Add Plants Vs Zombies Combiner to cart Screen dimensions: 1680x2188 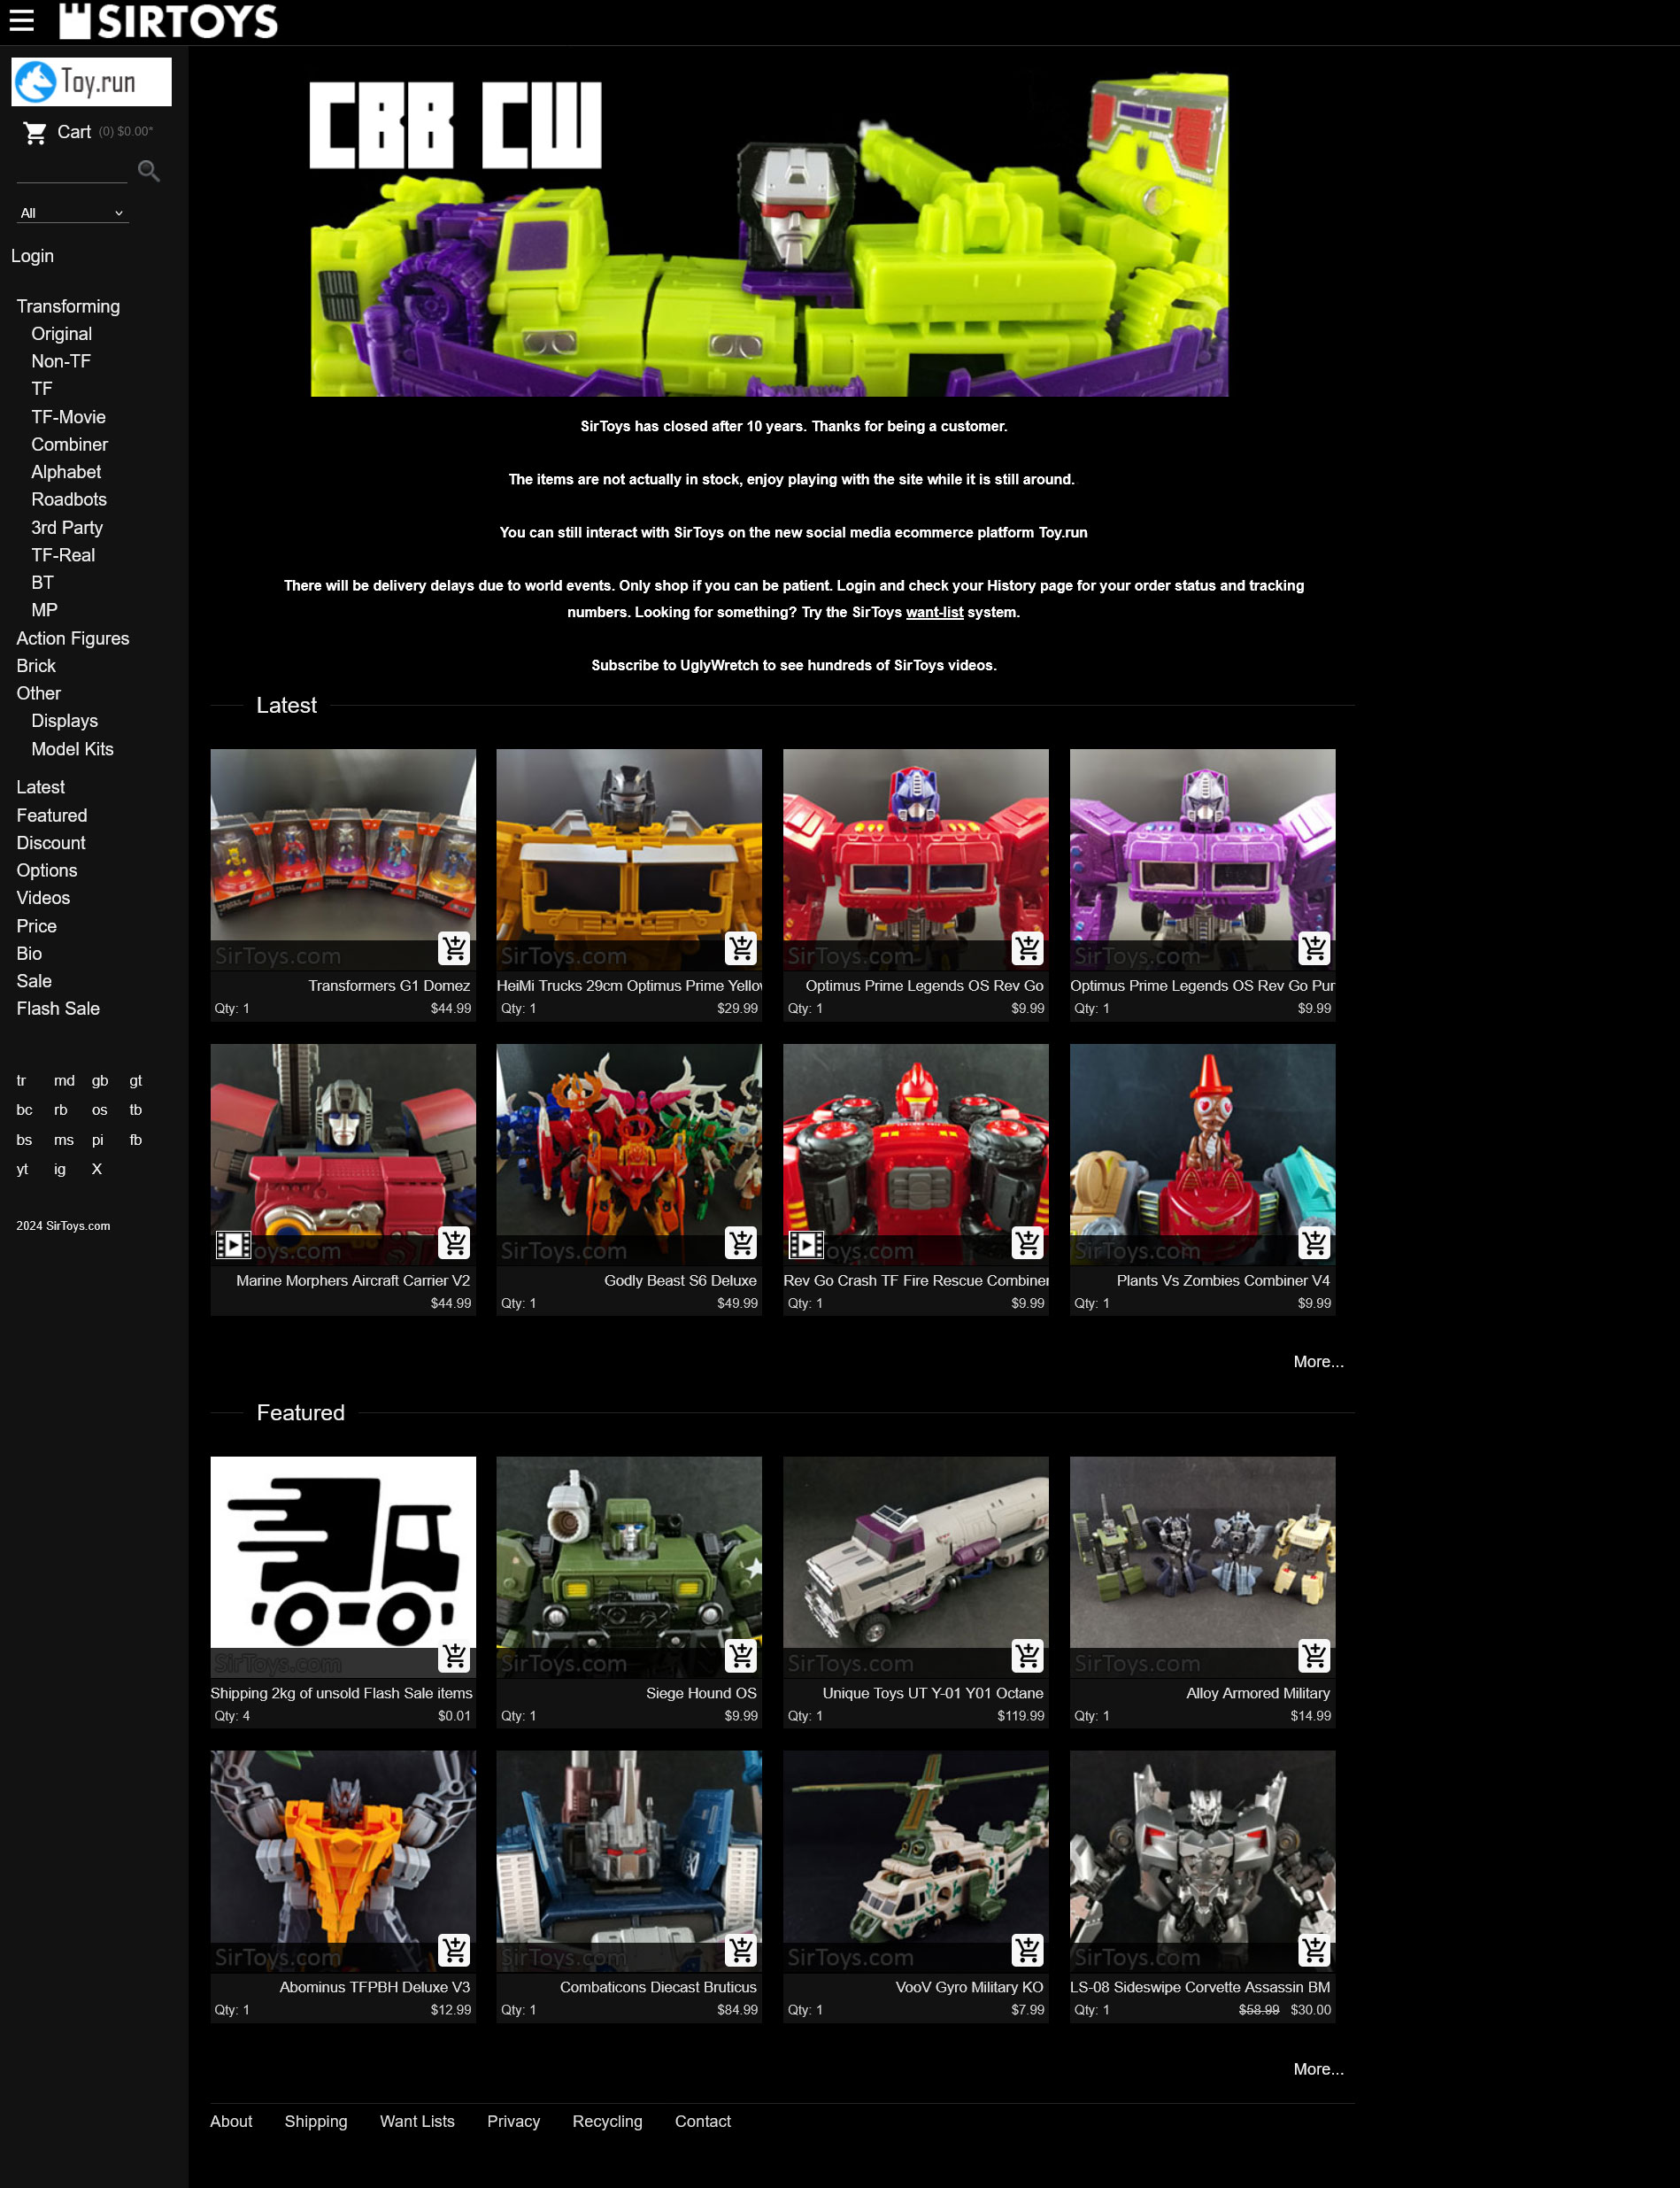1314,1242
